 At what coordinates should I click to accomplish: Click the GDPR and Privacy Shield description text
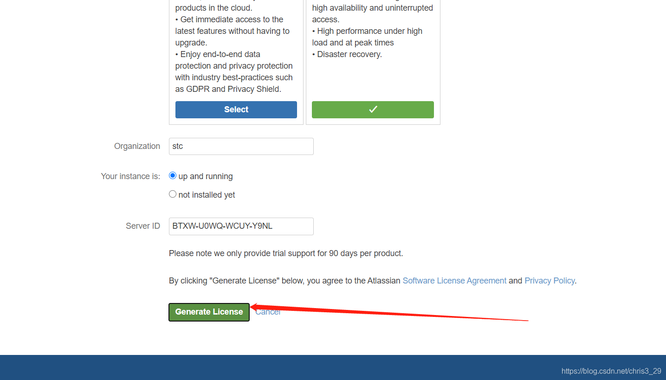pos(228,89)
